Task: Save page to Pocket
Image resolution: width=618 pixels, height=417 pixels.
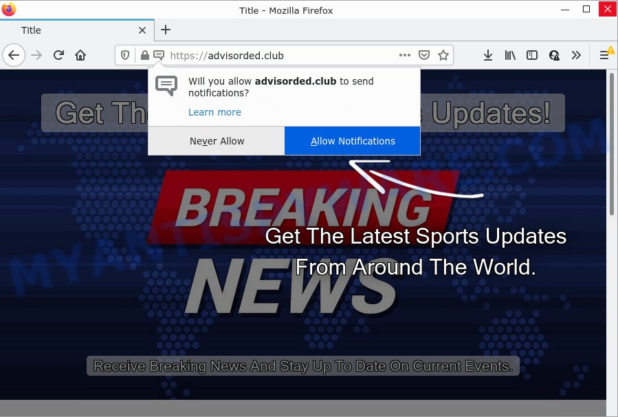Action: pyautogui.click(x=424, y=55)
